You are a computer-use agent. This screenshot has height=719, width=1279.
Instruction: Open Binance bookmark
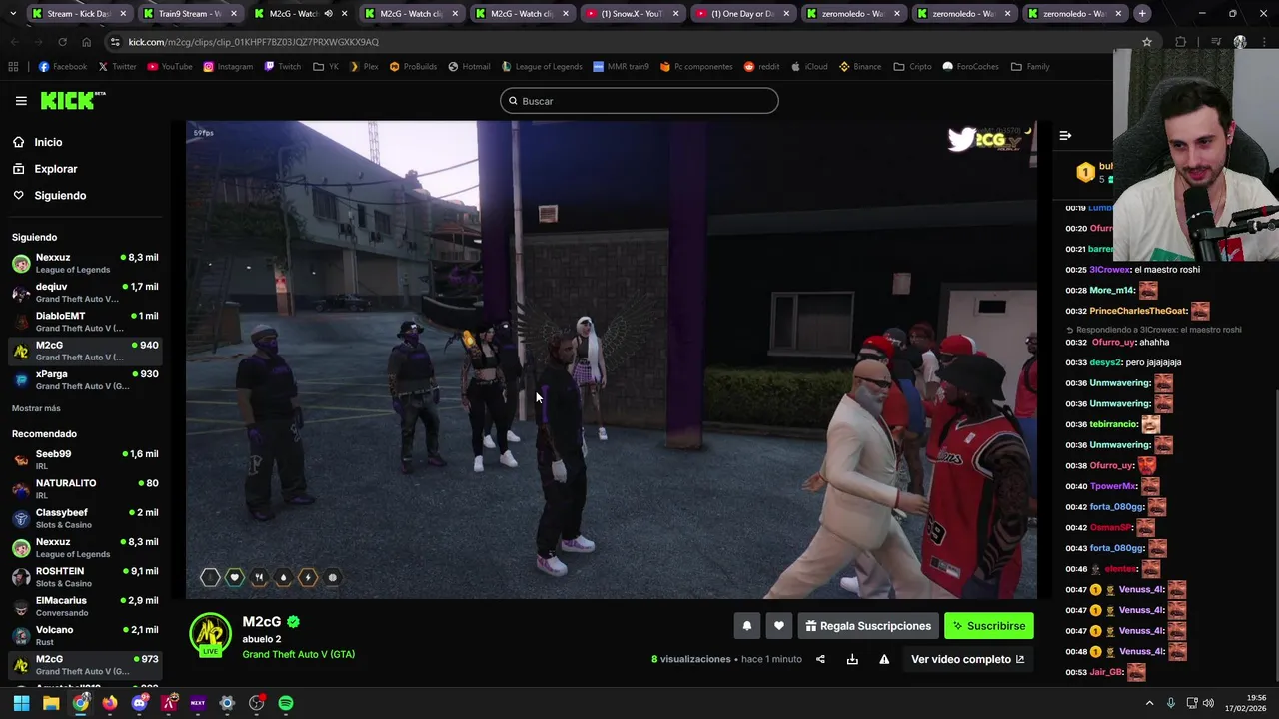[x=859, y=67]
